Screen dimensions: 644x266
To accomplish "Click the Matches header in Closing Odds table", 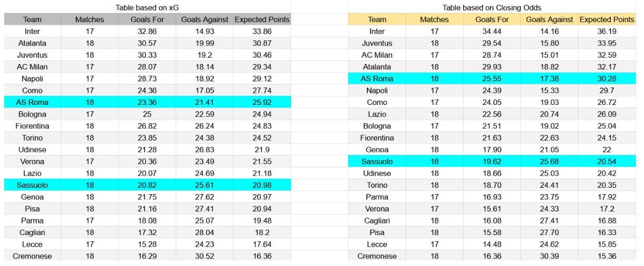I will click(435, 19).
